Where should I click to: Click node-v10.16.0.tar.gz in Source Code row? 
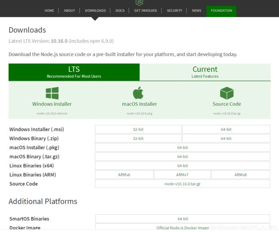(x=182, y=184)
